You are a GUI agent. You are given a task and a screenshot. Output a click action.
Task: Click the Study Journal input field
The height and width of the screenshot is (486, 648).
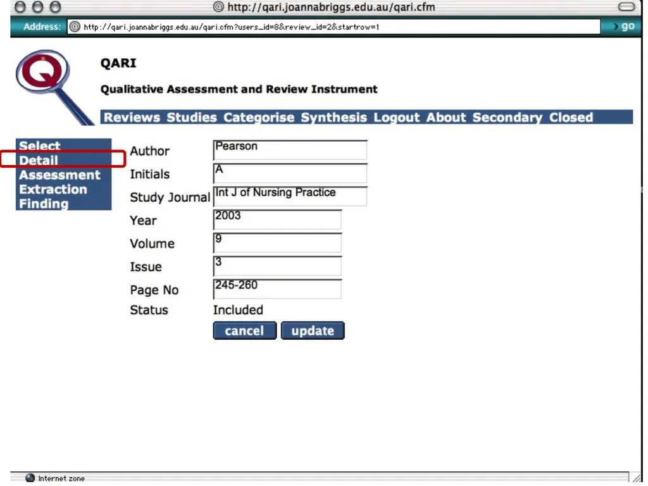[290, 196]
